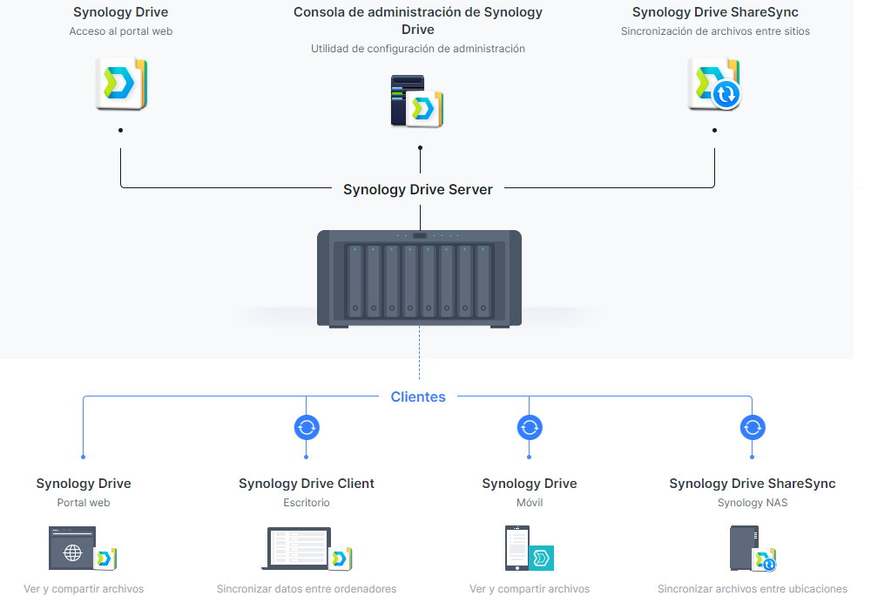The image size is (871, 603).
Task: Click the blue 'Clientes' heading
Action: click(x=418, y=396)
